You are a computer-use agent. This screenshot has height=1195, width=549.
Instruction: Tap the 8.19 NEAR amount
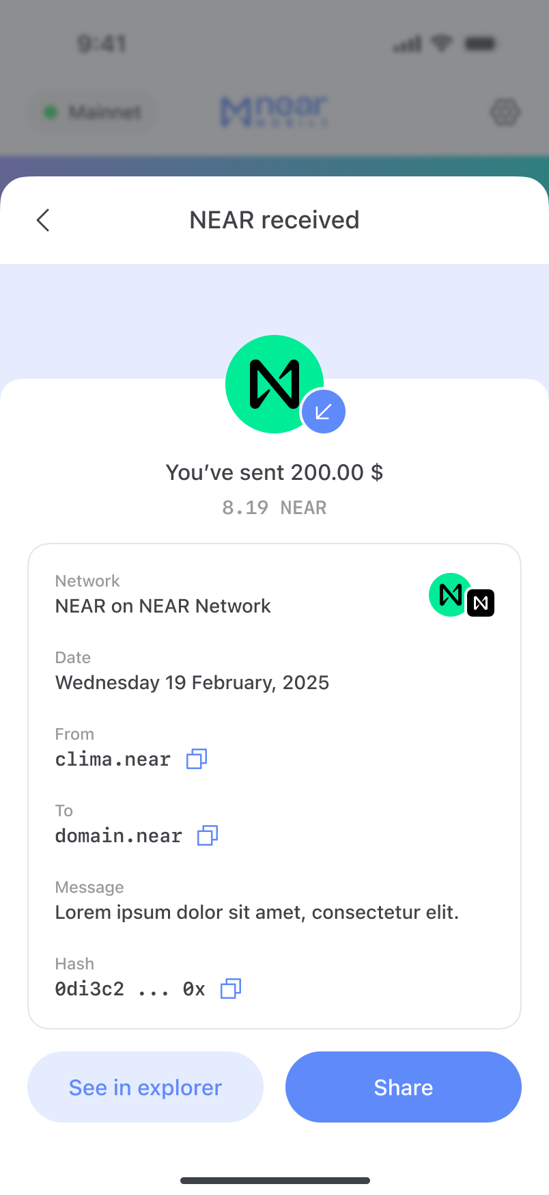[x=274, y=508]
